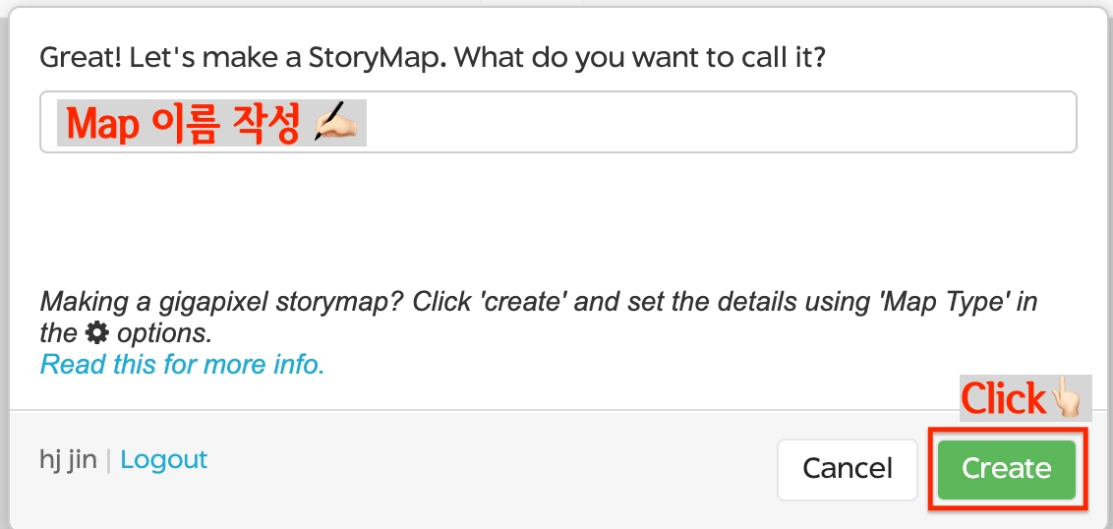Click the pointing finger emoji
Viewport: 1113px width, 529px height.
(1067, 398)
